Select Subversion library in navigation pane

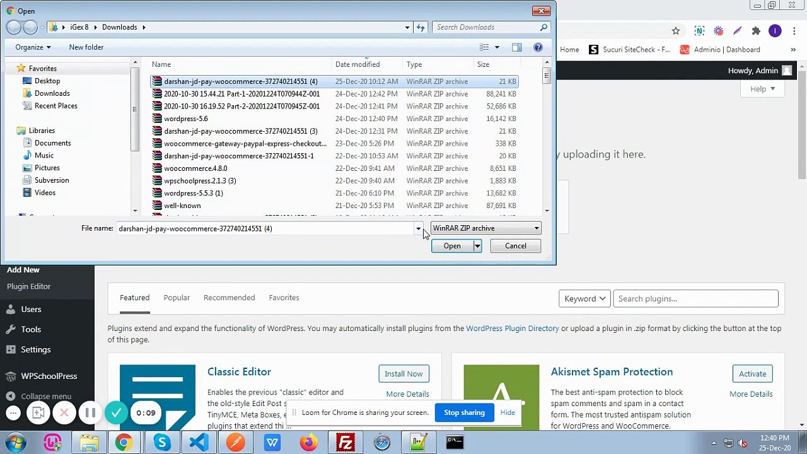click(52, 180)
